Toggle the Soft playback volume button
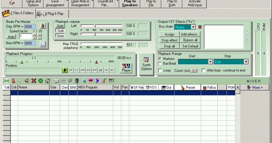 point(60,31)
